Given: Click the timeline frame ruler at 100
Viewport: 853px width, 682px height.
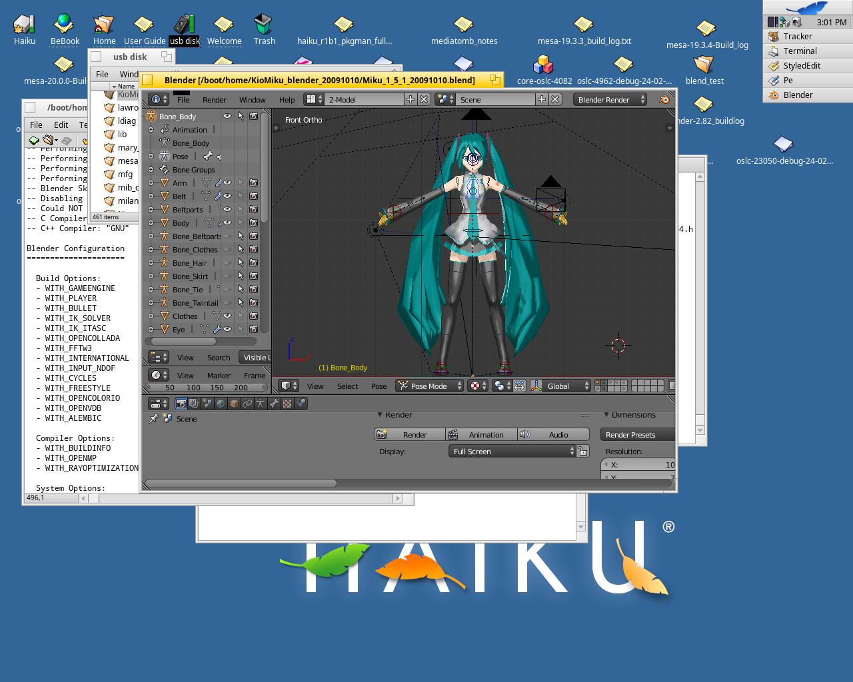Looking at the screenshot, I should tap(193, 388).
